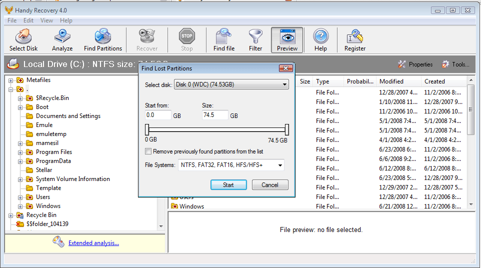Screen dimensions: 481x268
Task: Click Cancel in Find Lost Partitions
Action: click(x=270, y=184)
